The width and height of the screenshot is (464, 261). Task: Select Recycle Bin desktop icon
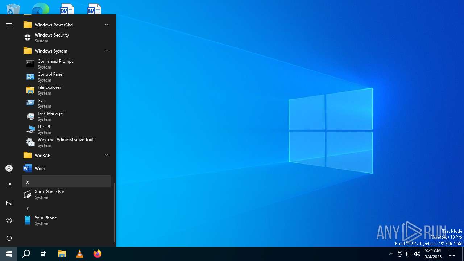coord(14,9)
